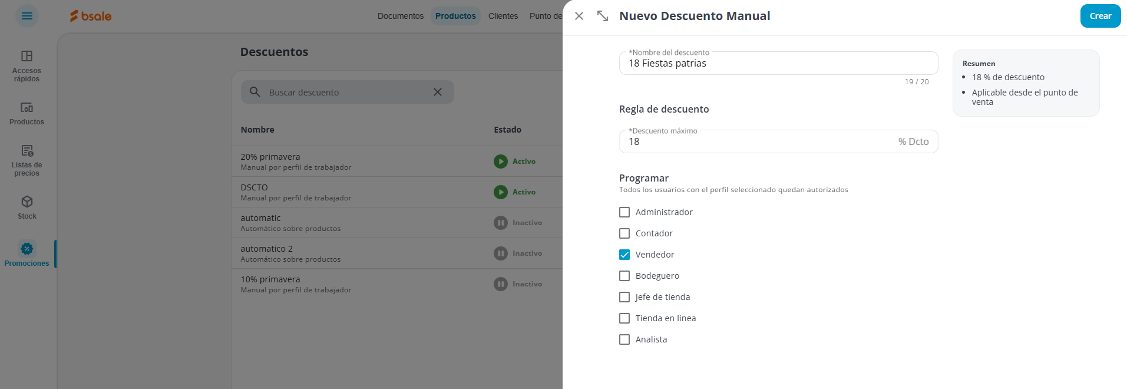The height and width of the screenshot is (389, 1127).
Task: Click the 19 / 20 character counter
Action: [x=917, y=82]
